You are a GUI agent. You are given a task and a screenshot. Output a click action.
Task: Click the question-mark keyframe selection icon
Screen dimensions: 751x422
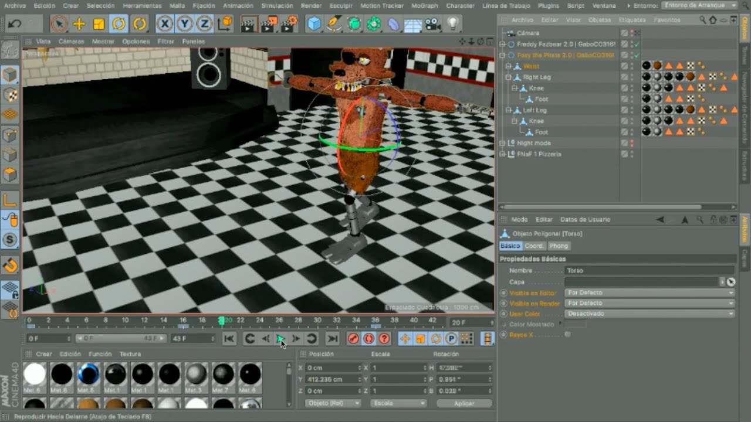tap(384, 338)
